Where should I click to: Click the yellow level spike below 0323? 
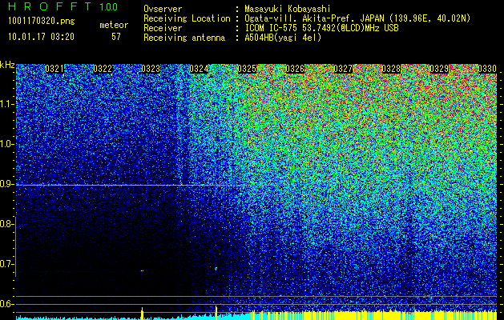pyautogui.click(x=142, y=314)
